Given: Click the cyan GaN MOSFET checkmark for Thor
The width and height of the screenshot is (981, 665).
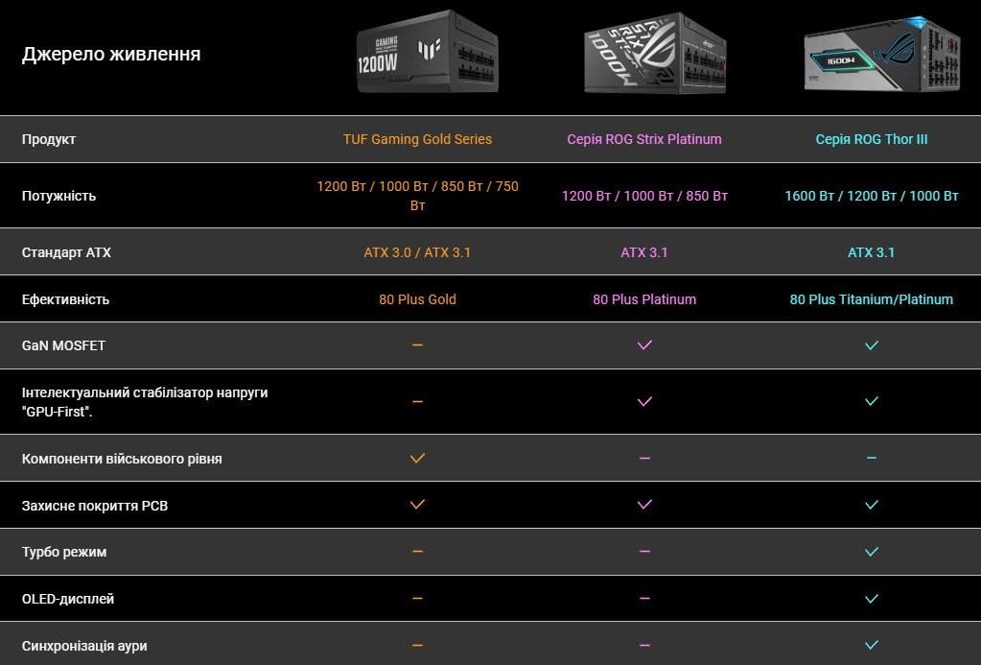Looking at the screenshot, I should click(872, 345).
